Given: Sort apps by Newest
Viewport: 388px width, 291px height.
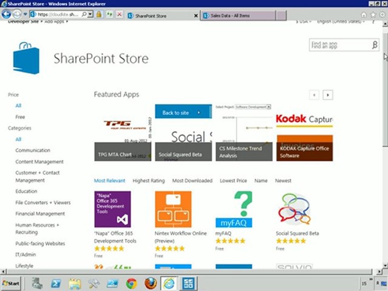Looking at the screenshot, I should 283,181.
